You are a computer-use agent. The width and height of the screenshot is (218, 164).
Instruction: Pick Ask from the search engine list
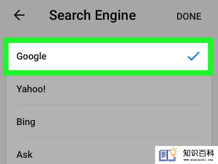81,154
